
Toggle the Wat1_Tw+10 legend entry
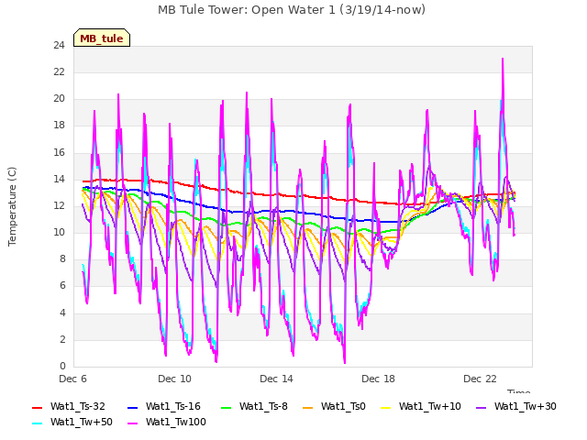(x=421, y=407)
